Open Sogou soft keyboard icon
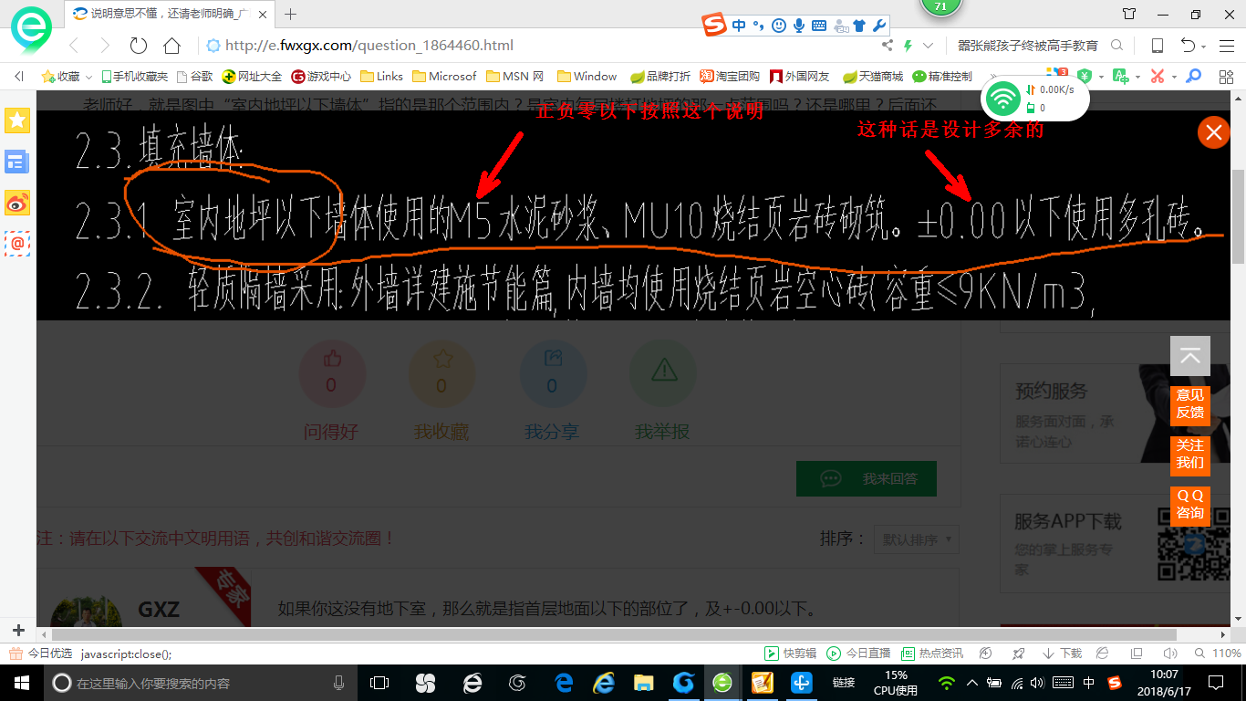Viewport: 1246px width, 701px height. pyautogui.click(x=818, y=26)
